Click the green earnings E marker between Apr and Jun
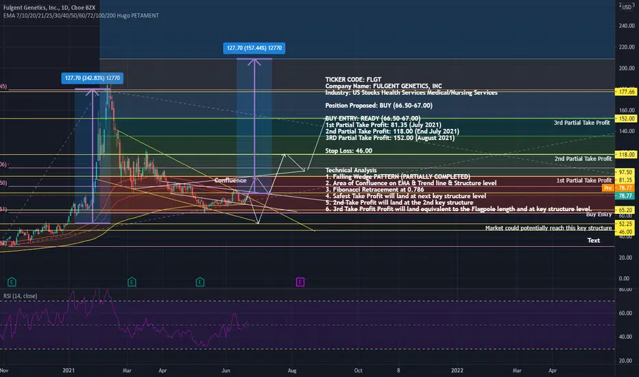Screen dimensions: 639x377 pos(200,282)
